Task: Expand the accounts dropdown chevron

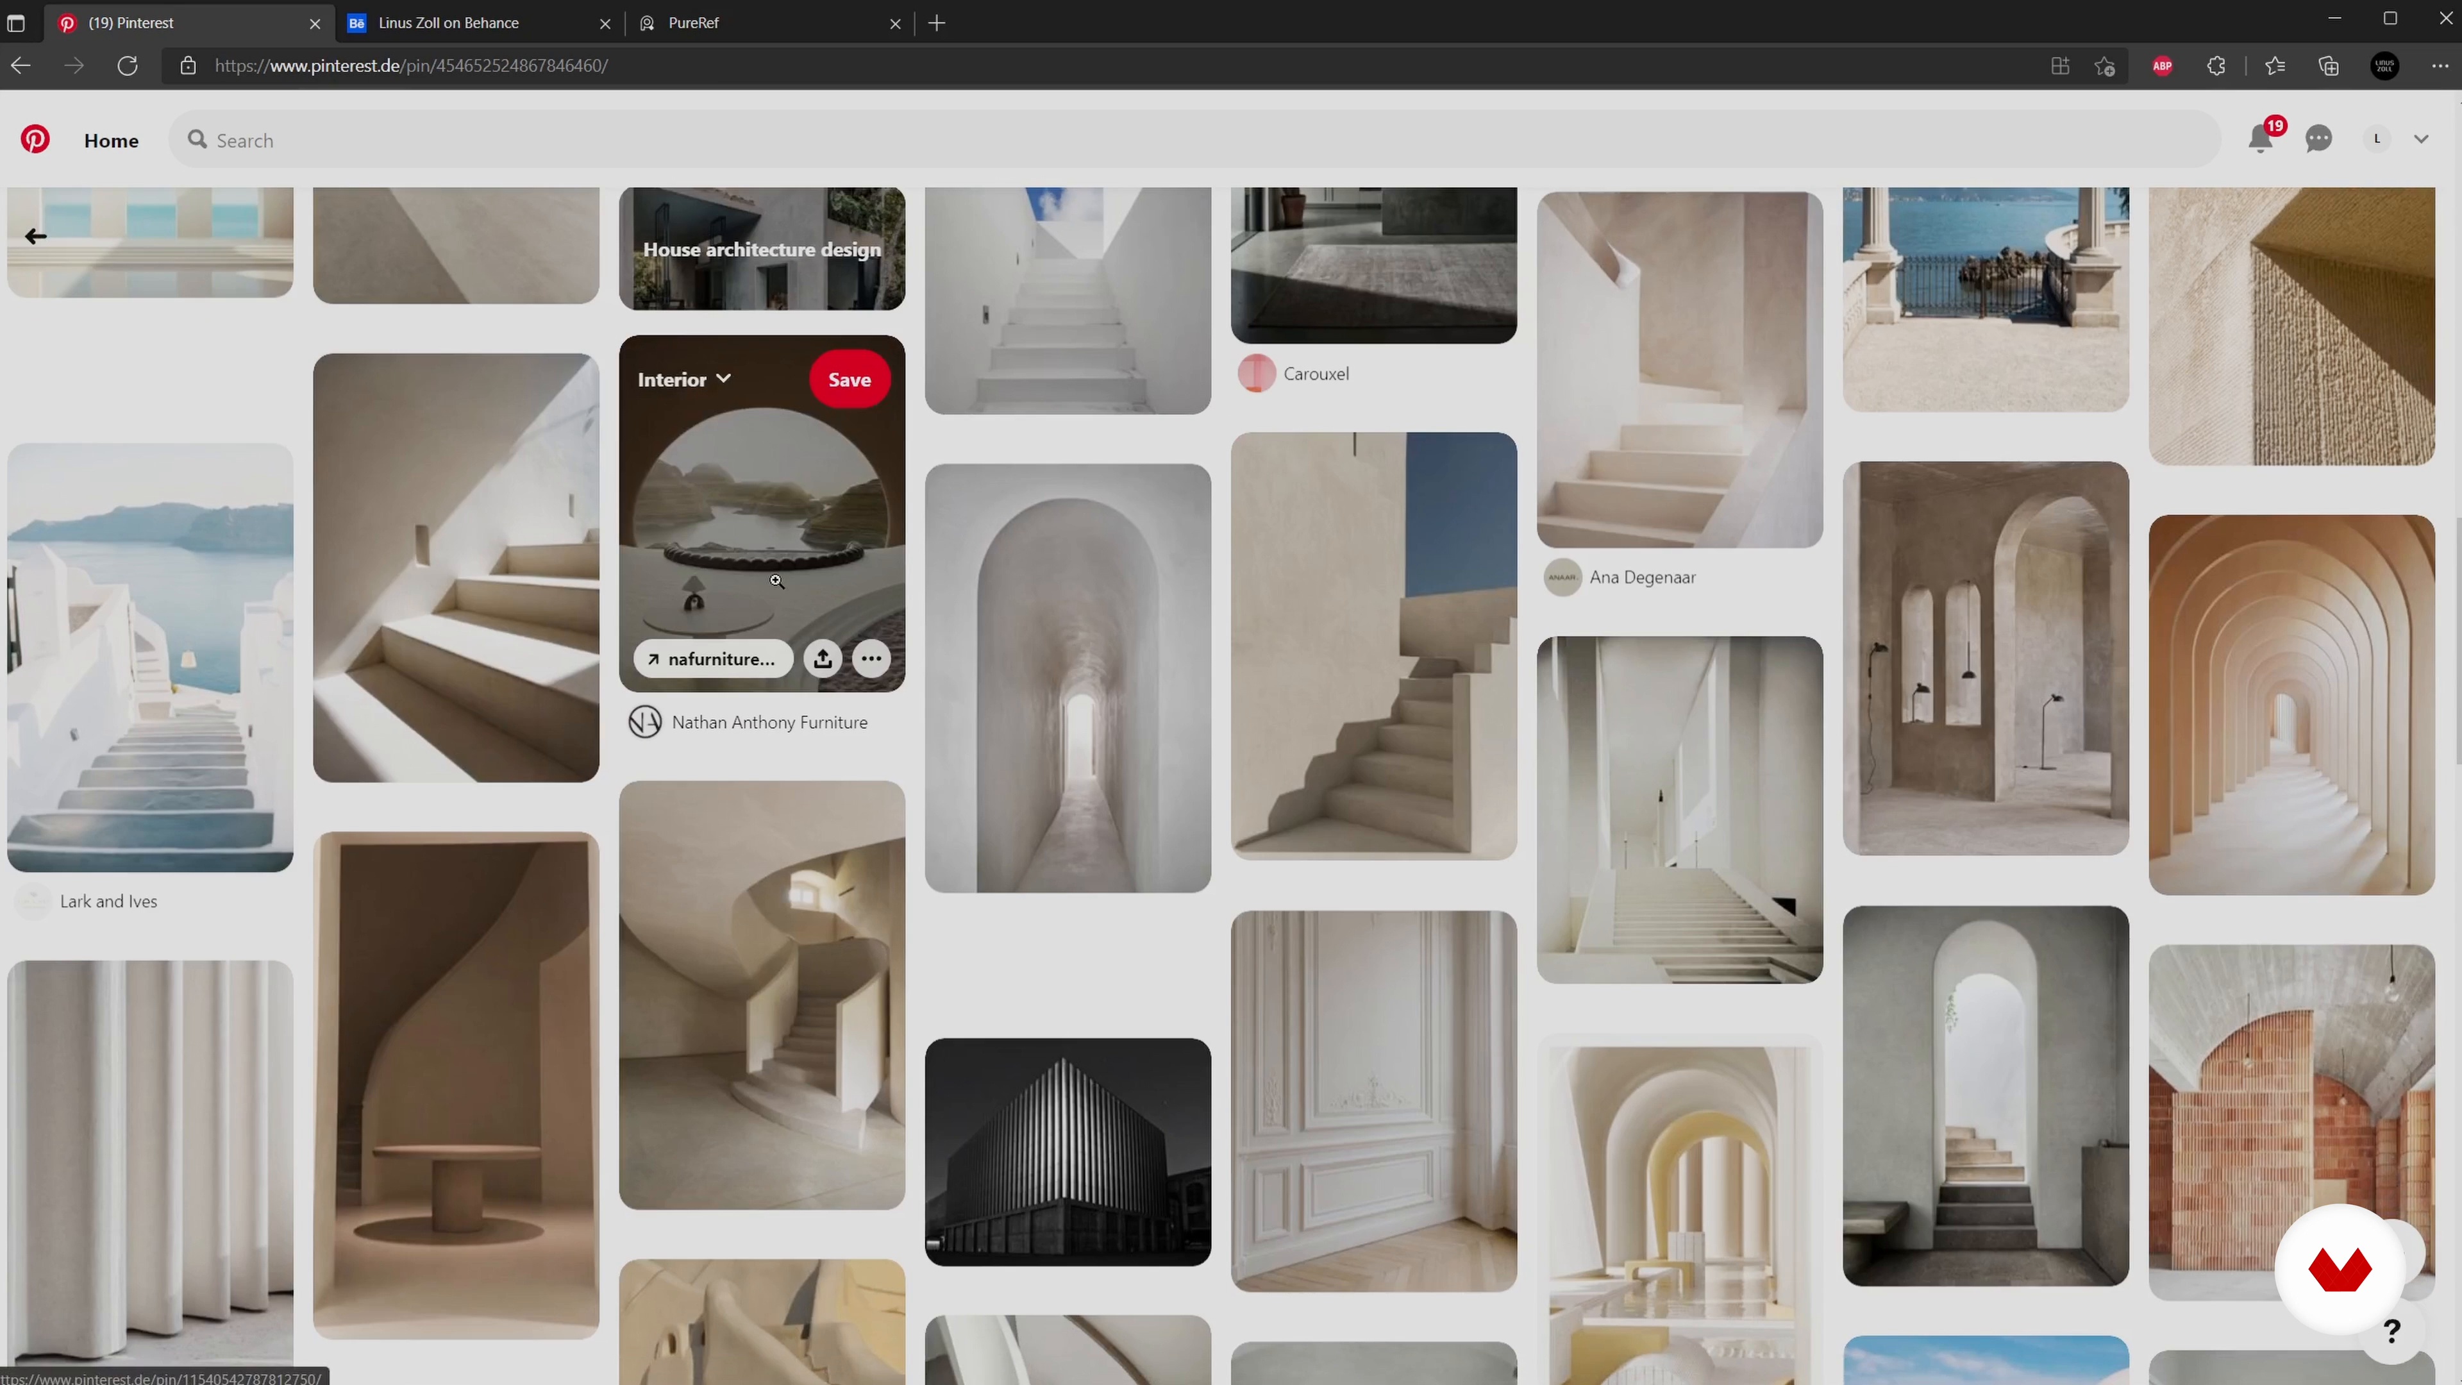Action: [x=2421, y=140]
